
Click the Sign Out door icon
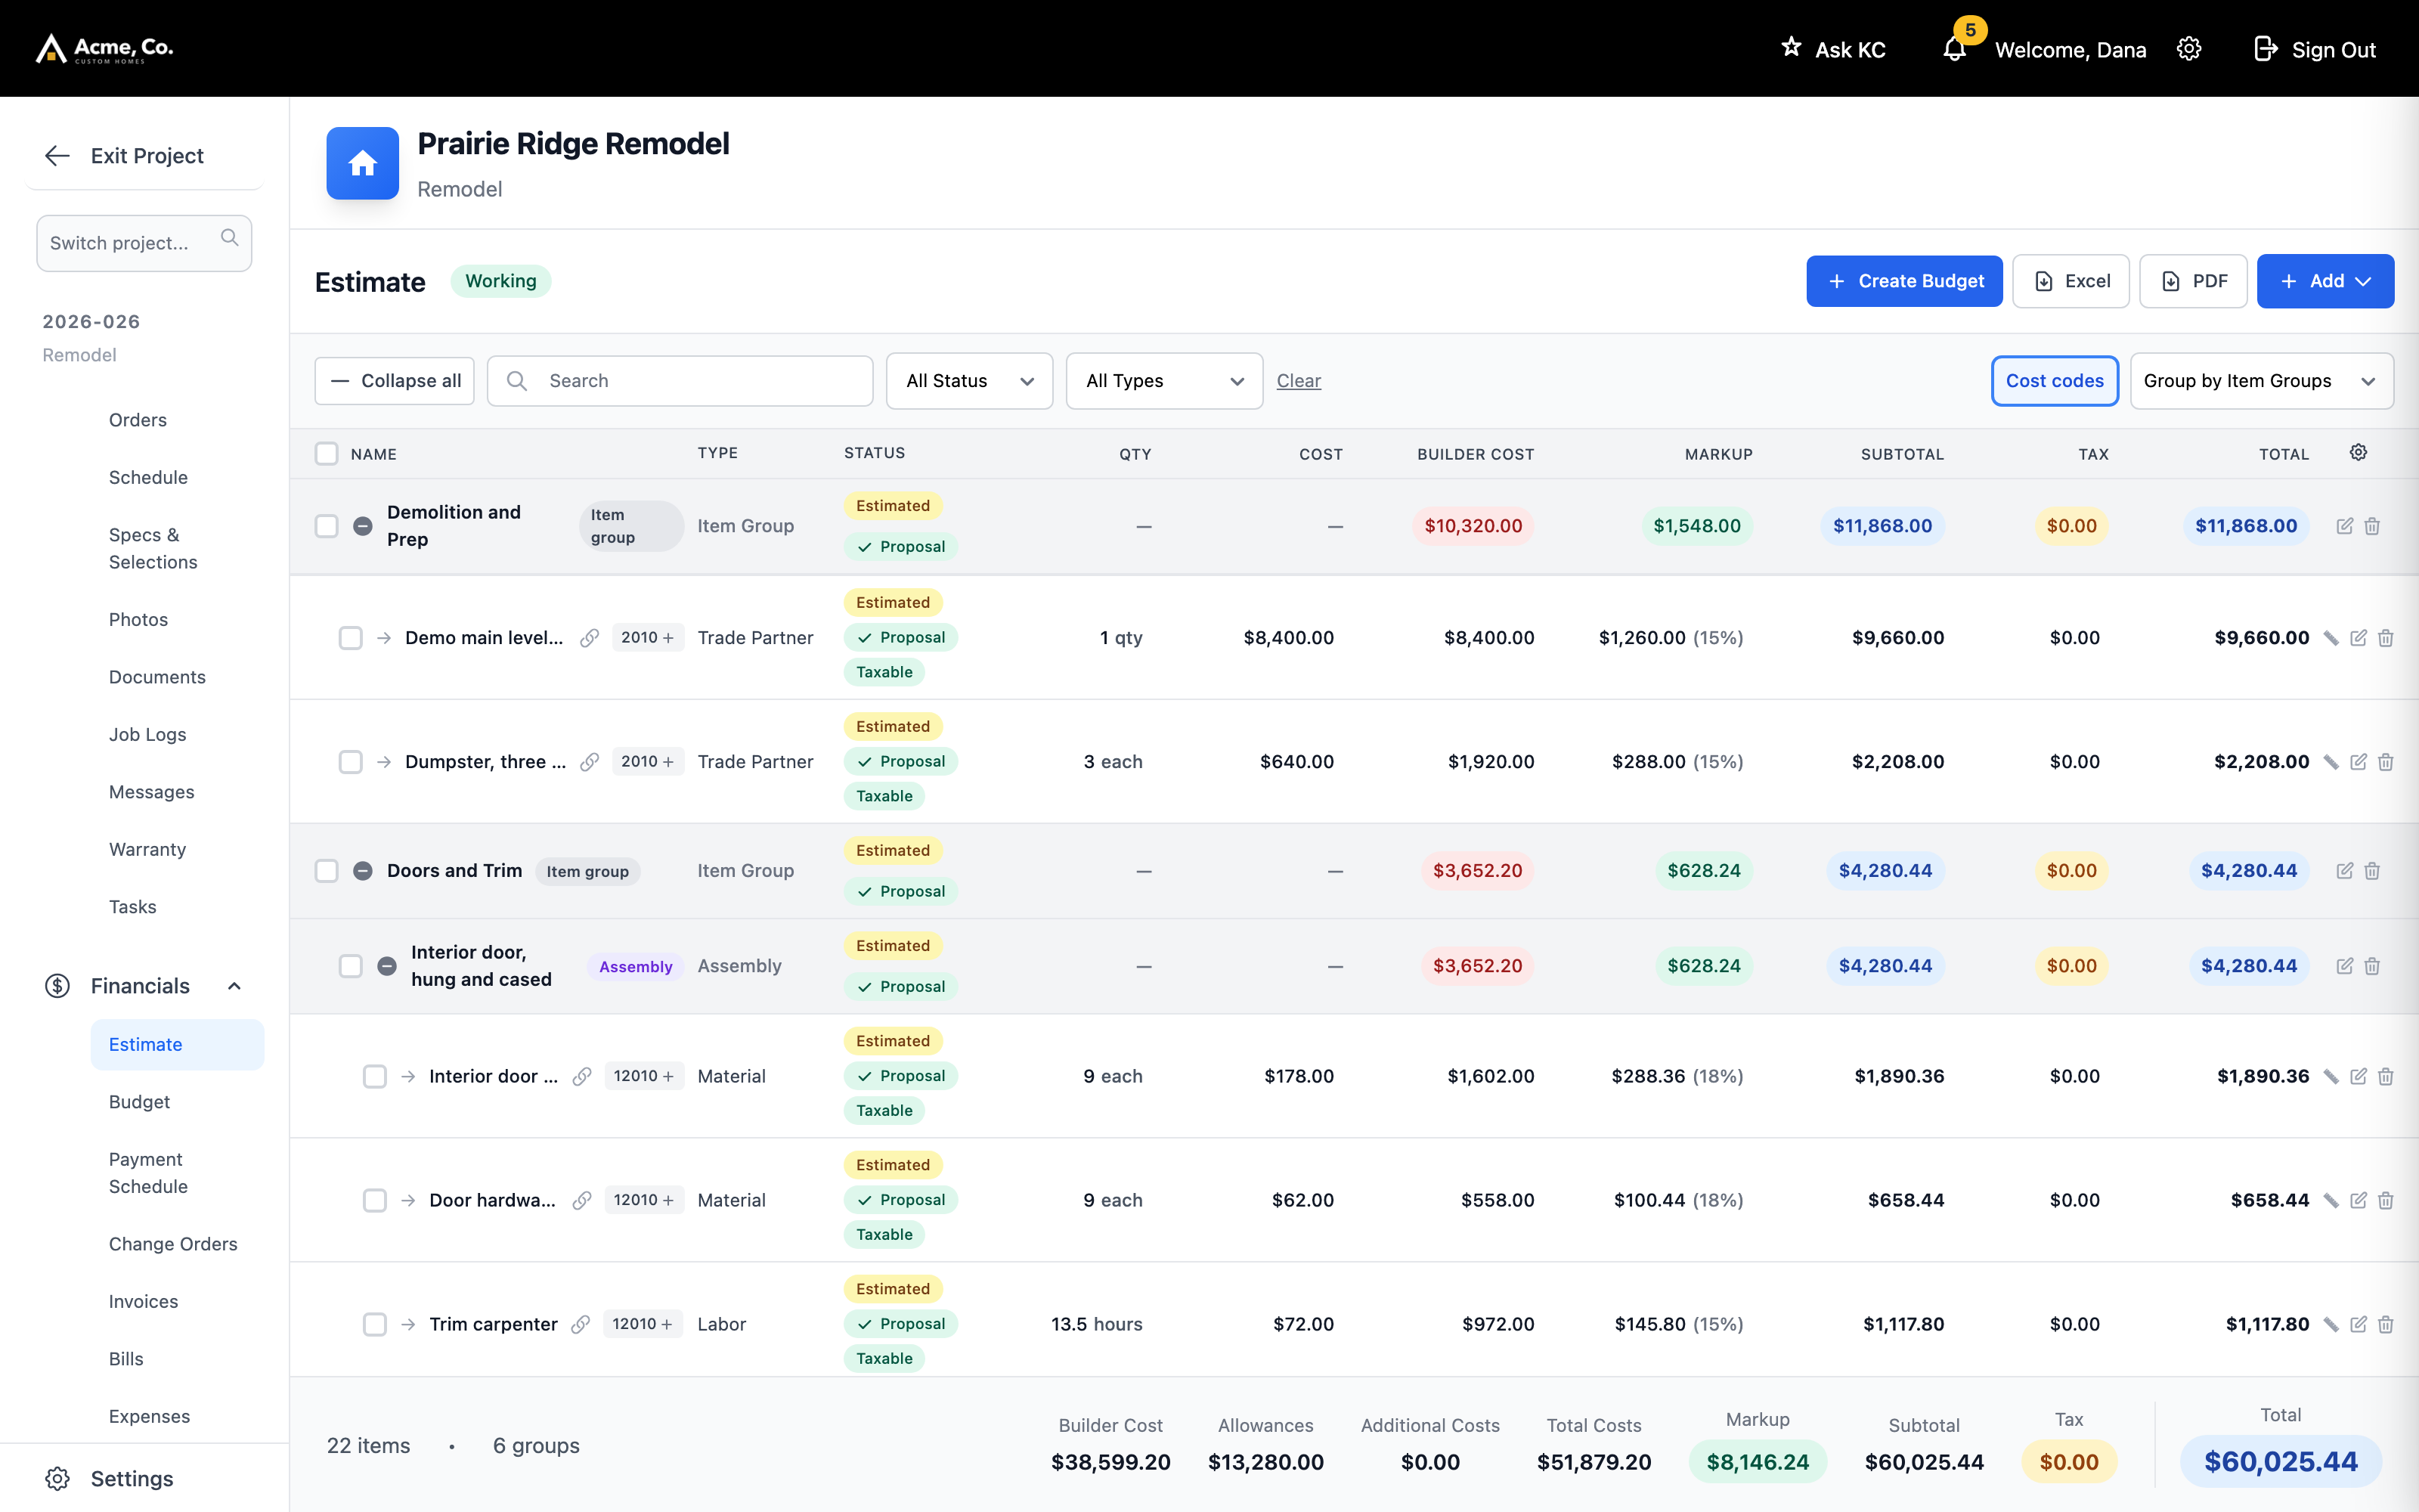[2265, 49]
